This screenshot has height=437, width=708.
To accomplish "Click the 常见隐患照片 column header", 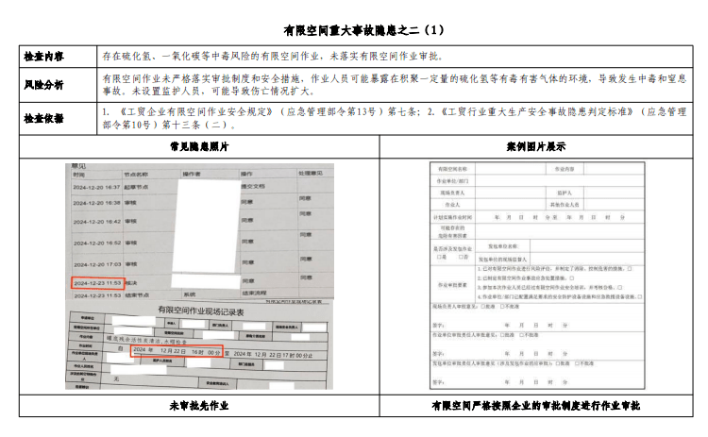I will coord(198,146).
